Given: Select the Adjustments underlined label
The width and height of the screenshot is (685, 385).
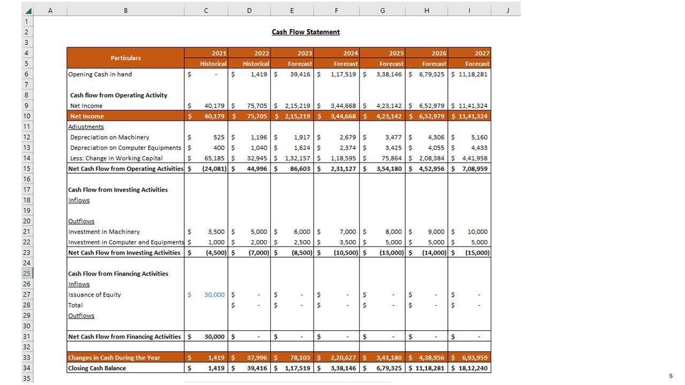Looking at the screenshot, I should [86, 127].
